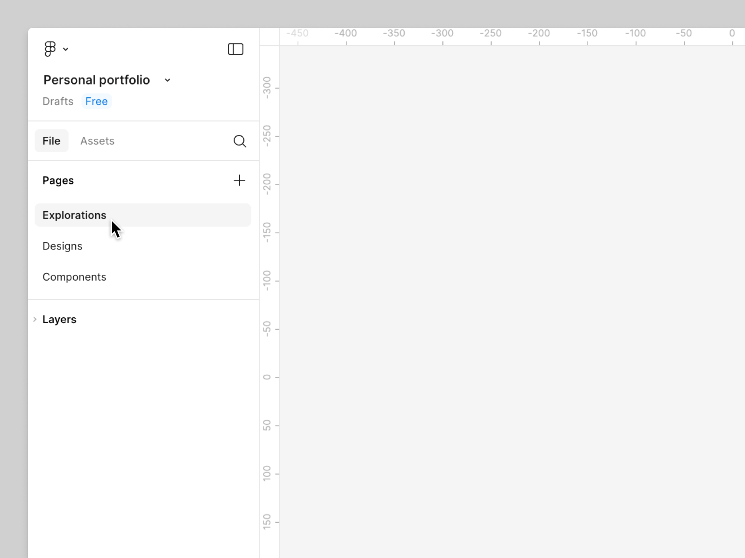Viewport: 745px width, 558px height.
Task: Switch to the File tab
Action: pos(51,141)
